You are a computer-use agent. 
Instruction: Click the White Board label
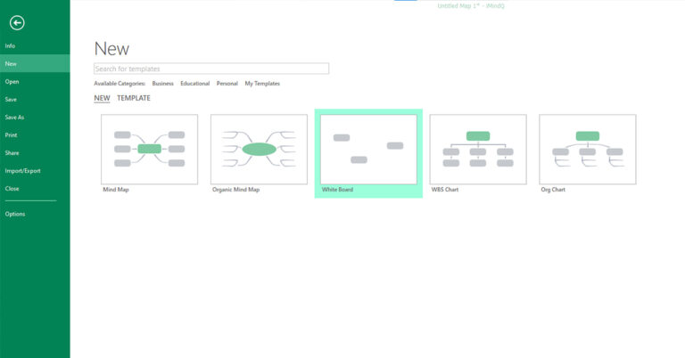click(337, 190)
